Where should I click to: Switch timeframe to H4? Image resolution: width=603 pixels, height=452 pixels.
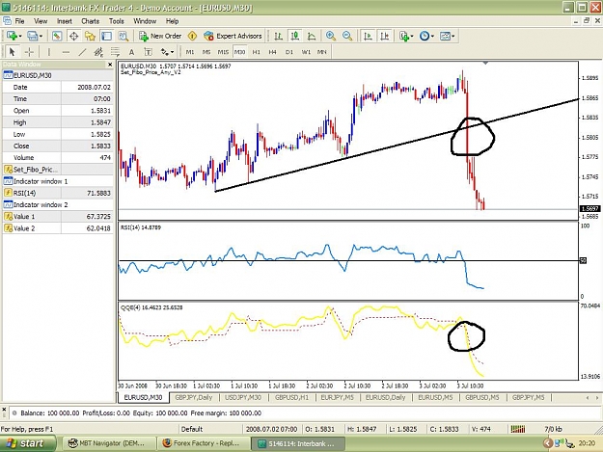click(273, 52)
